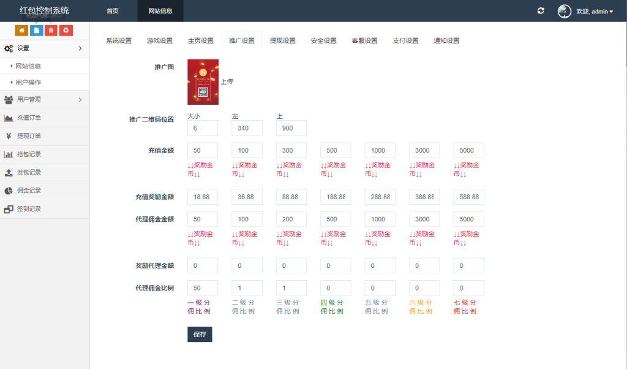Select the gold home icon above the sidebar
The image size is (627, 369).
[x=22, y=29]
